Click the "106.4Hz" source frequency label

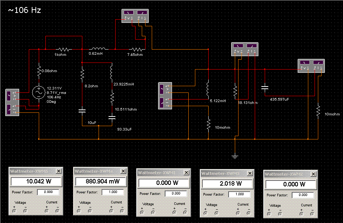(x=54, y=97)
